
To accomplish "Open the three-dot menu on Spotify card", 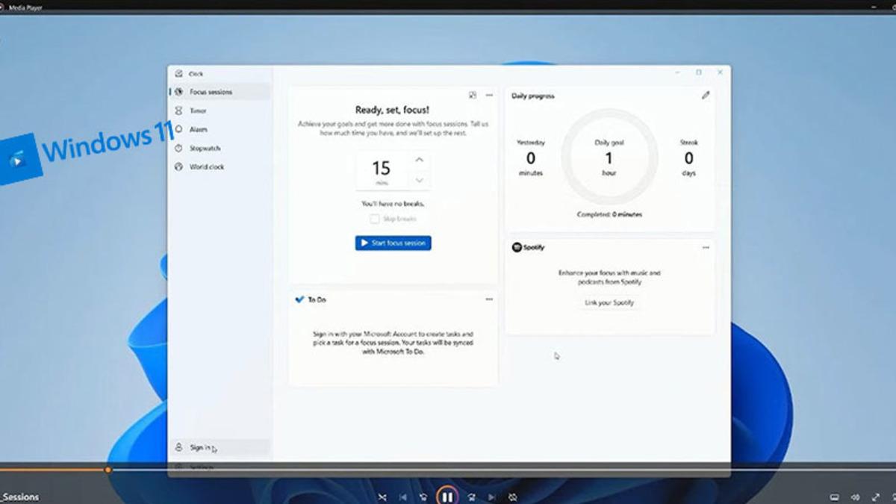I will (705, 248).
